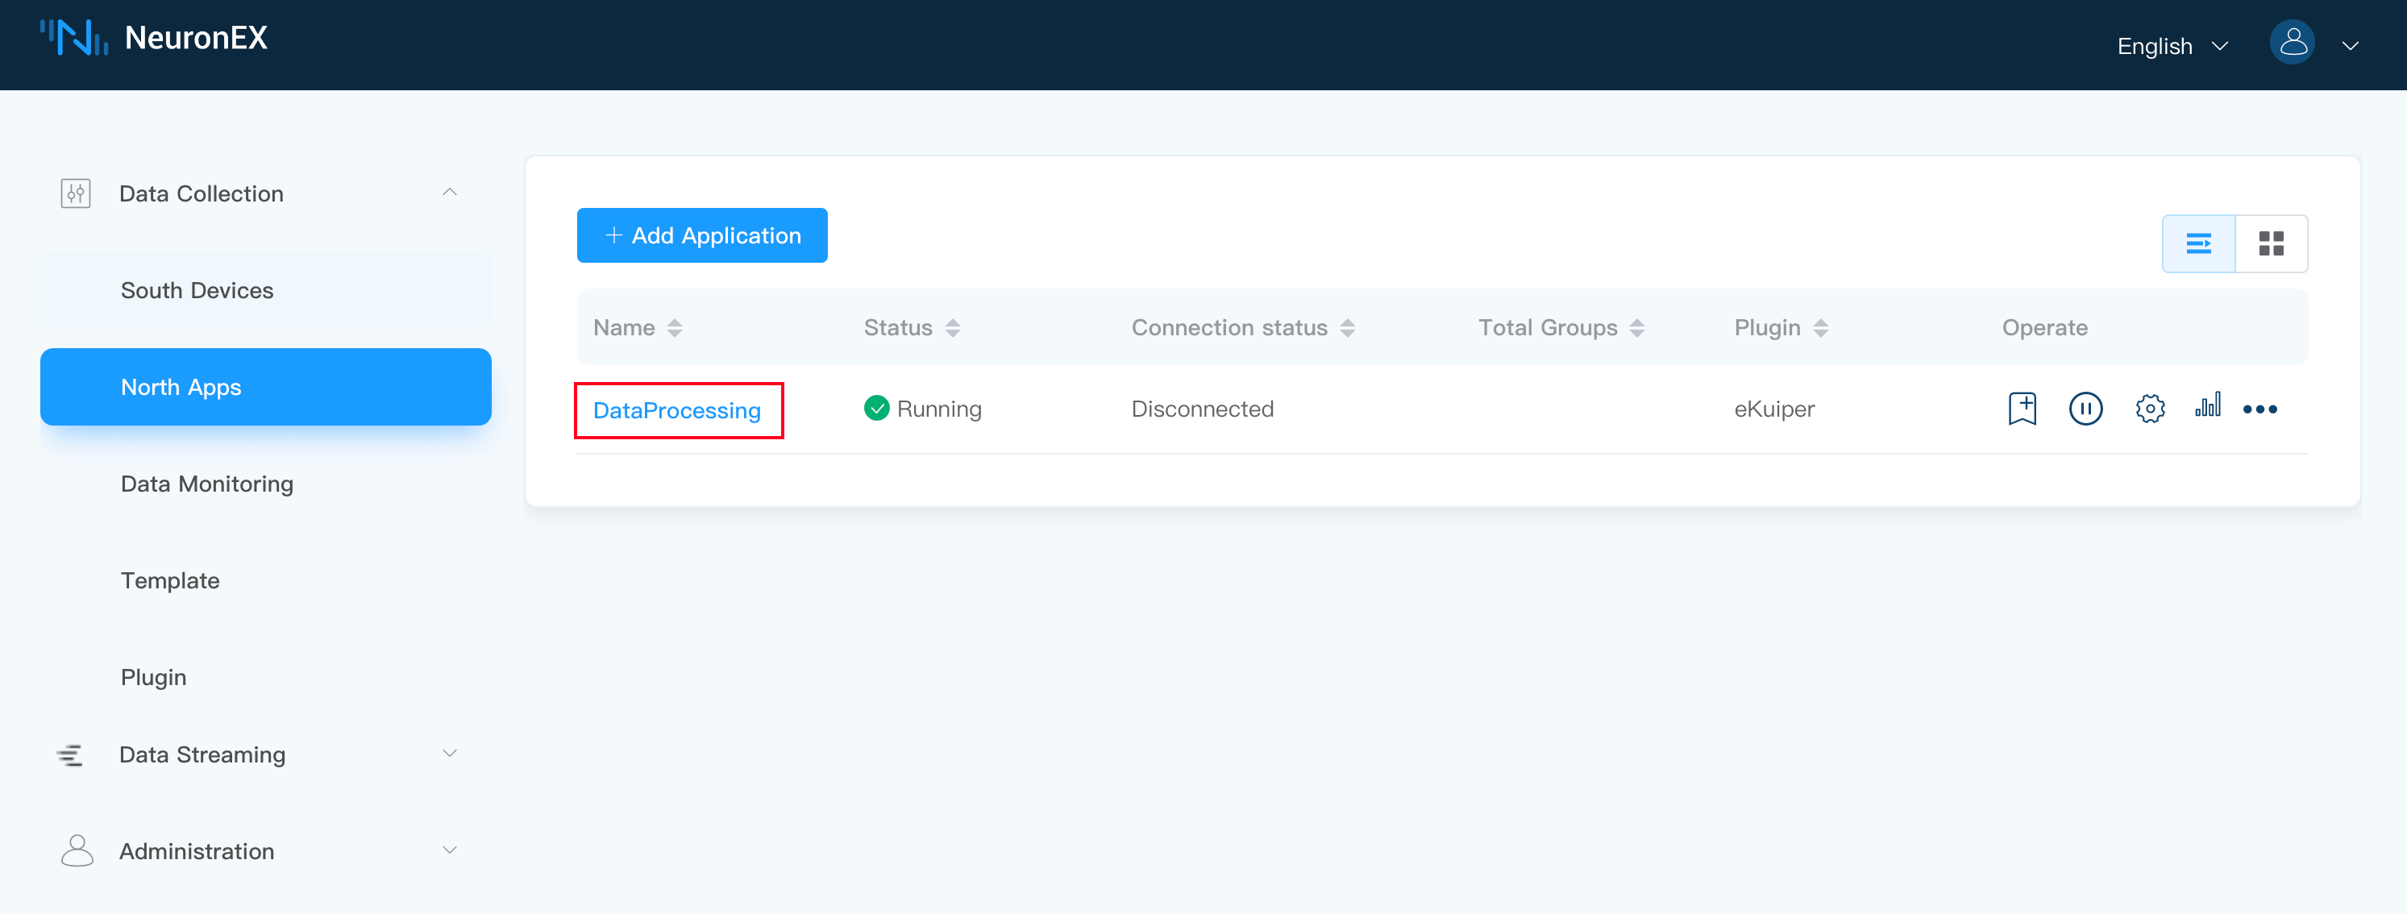This screenshot has height=914, width=2407.
Task: Click the user avatar icon
Action: (2292, 43)
